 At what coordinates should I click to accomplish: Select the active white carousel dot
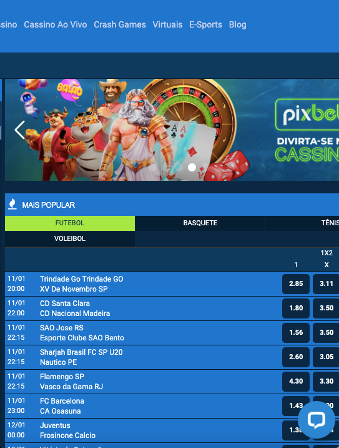click(x=192, y=168)
